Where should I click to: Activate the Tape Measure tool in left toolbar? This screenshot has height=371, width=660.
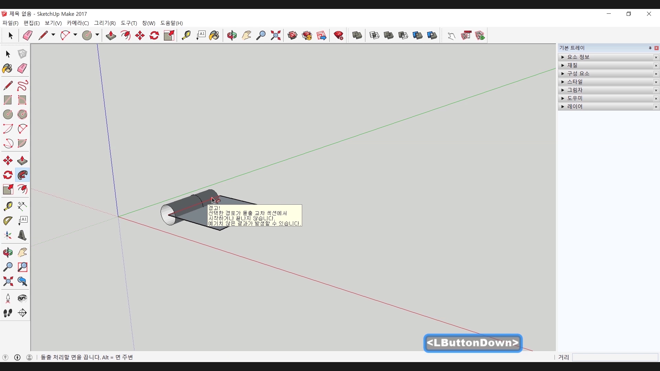click(8, 206)
